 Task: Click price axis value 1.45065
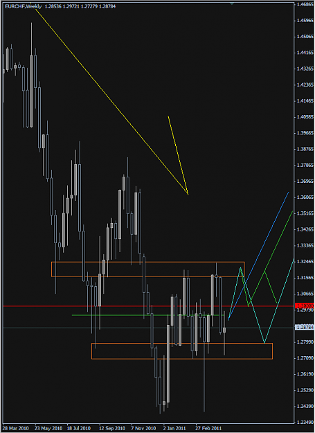click(305, 37)
